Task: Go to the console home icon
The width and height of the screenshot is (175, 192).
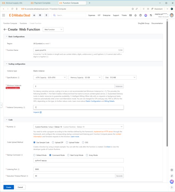Action: pyautogui.click(x=34, y=15)
